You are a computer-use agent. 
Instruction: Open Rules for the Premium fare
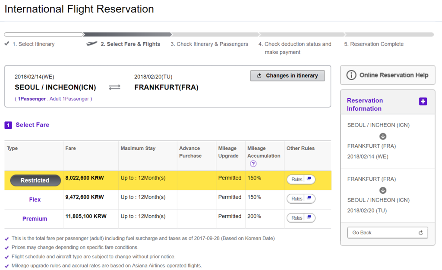(x=301, y=218)
